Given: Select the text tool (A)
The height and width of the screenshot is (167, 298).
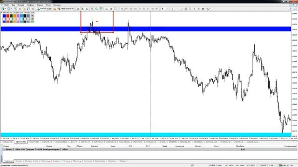Looking at the screenshot, I should pyautogui.click(x=194, y=9).
